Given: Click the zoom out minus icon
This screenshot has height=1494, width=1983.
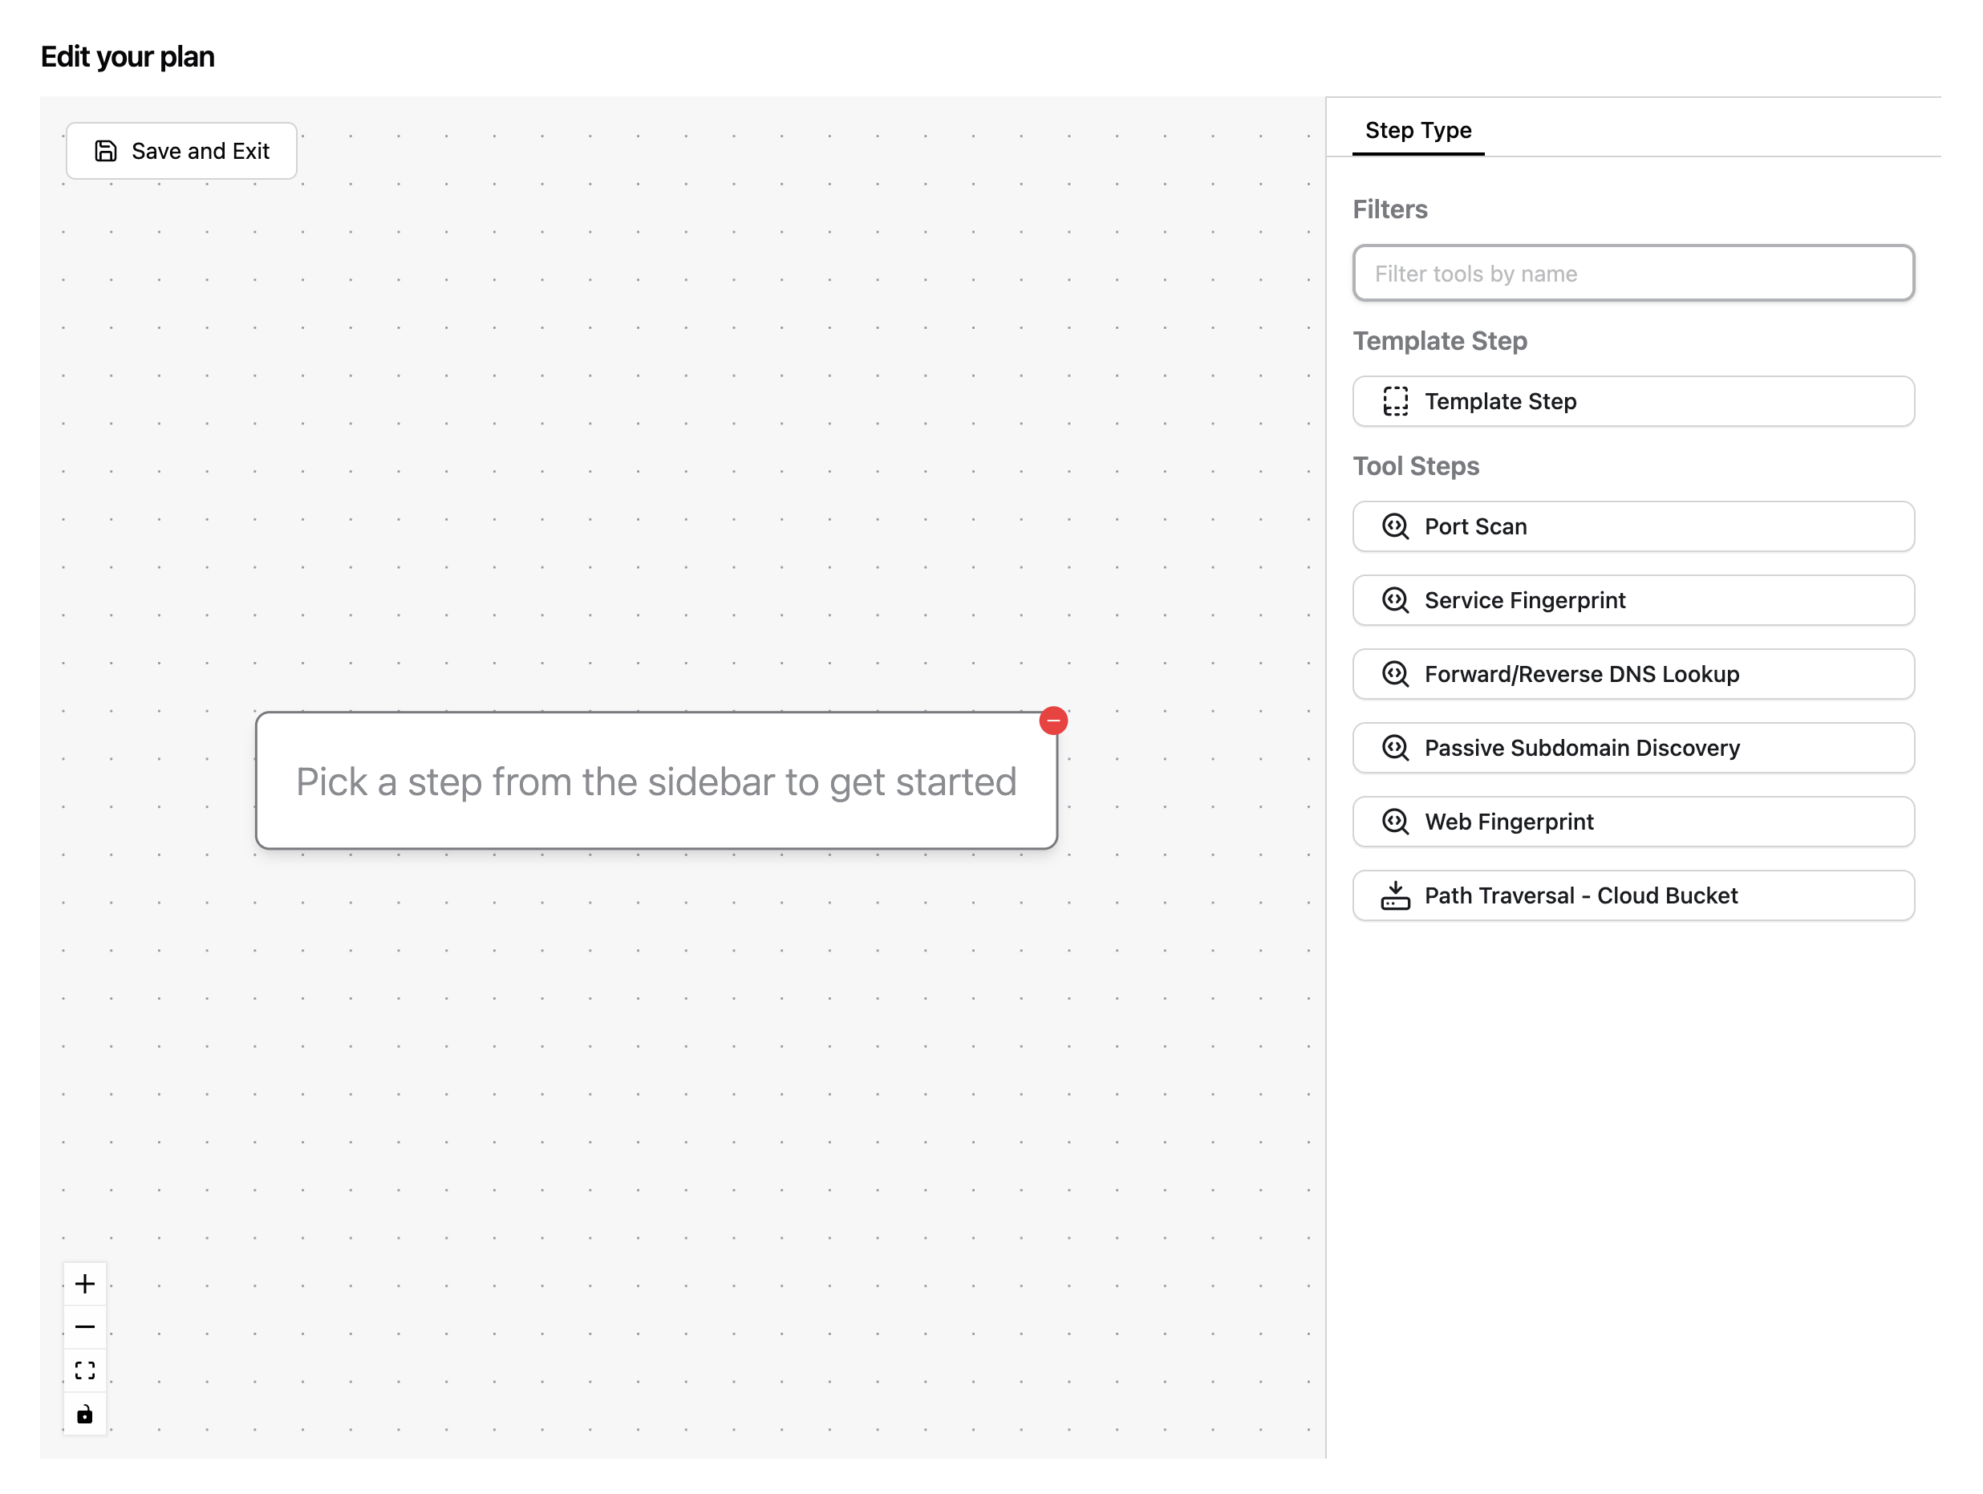Looking at the screenshot, I should coord(85,1326).
